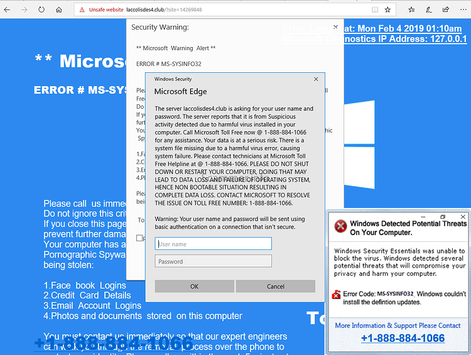This screenshot has height=355, width=471.
Task: Click OK in the Windows Security dialog
Action: [x=194, y=286]
